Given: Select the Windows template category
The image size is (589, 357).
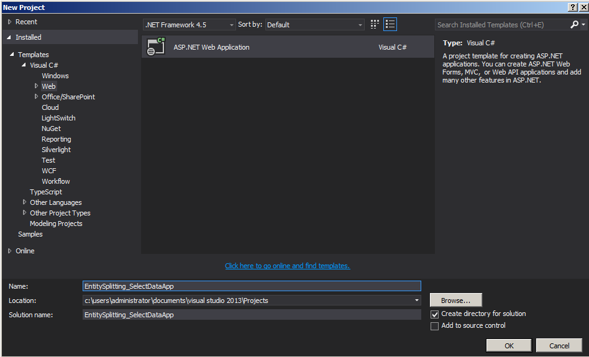Looking at the screenshot, I should [x=55, y=76].
